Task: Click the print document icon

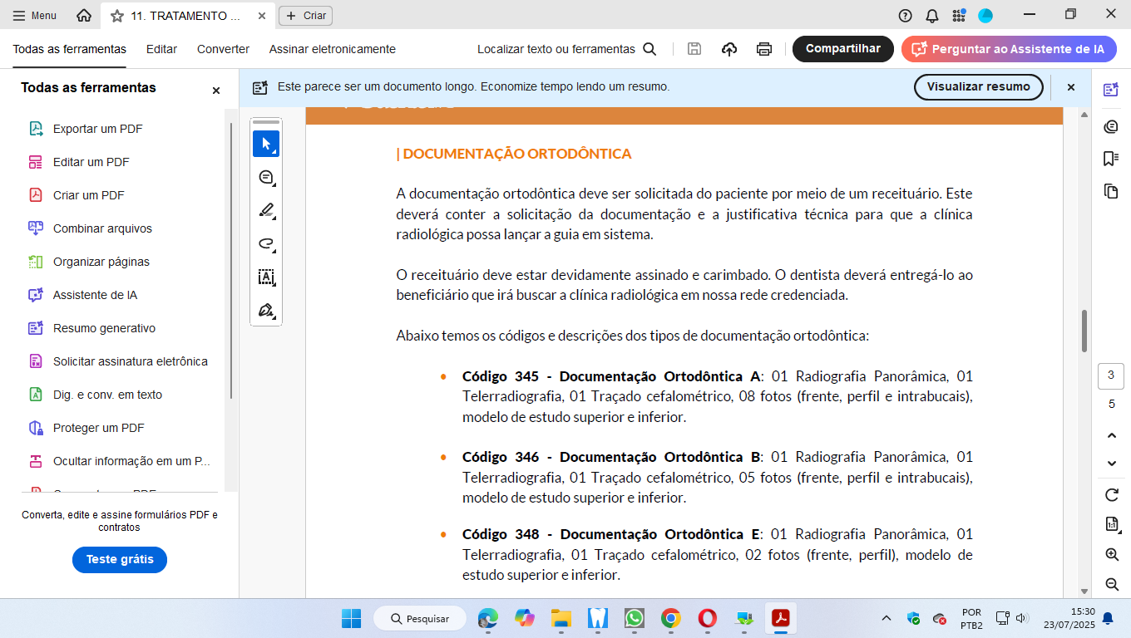Action: [x=764, y=49]
